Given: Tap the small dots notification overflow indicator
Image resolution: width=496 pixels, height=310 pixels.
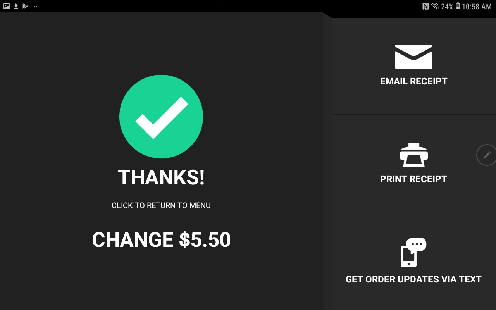Looking at the screenshot, I should (36, 6).
